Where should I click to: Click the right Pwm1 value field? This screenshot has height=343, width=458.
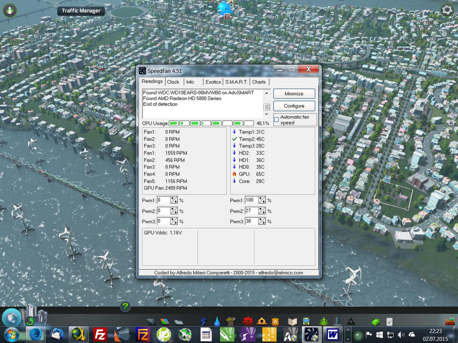click(x=251, y=200)
